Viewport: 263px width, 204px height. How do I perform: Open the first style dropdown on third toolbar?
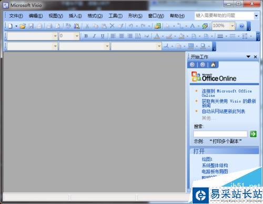point(55,46)
